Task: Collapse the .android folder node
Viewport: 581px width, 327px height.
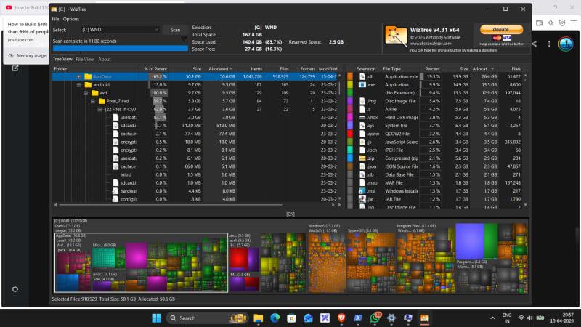Action: tap(79, 85)
